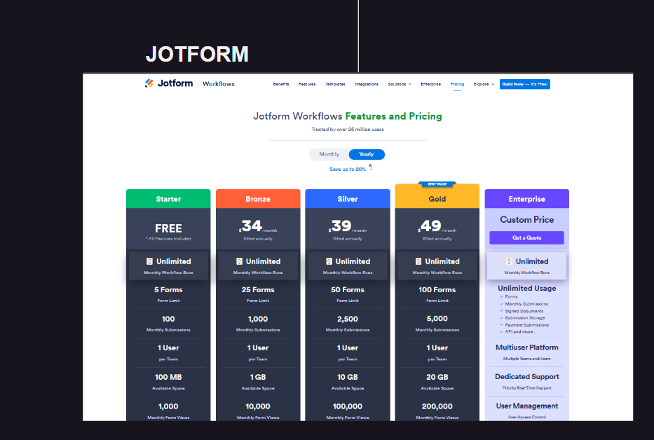The height and width of the screenshot is (440, 654).
Task: Click the Best Value badge above Gold
Action: pyautogui.click(x=437, y=184)
